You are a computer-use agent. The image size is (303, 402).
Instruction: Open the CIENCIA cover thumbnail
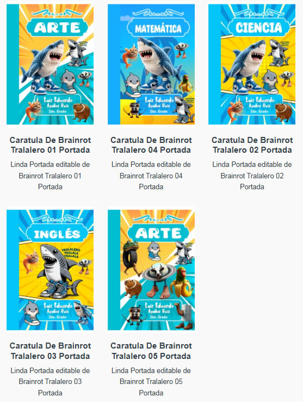252,64
